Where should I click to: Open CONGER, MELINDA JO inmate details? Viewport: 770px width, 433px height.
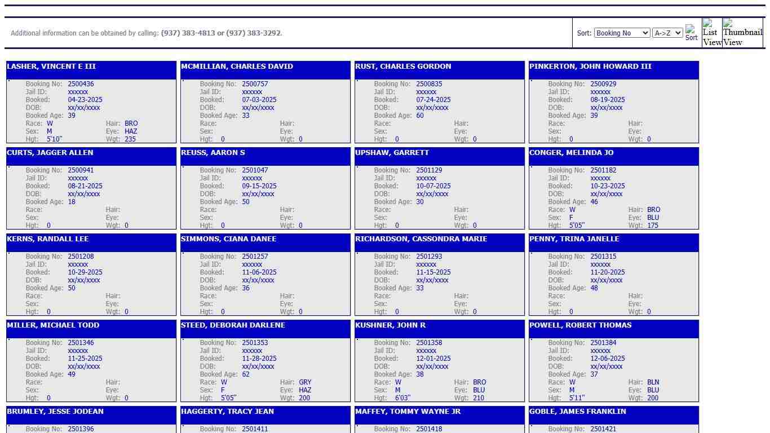pos(571,153)
